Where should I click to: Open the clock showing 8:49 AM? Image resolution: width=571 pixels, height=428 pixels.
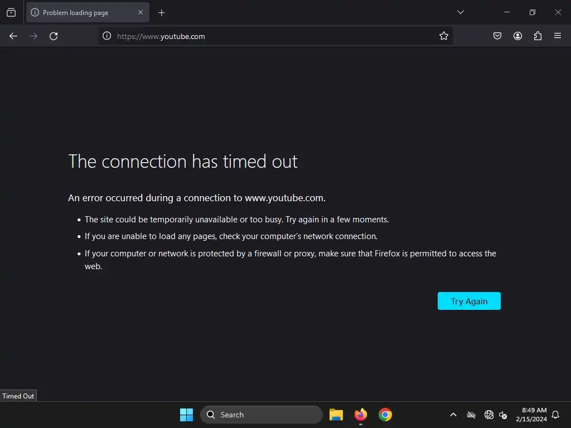point(531,415)
